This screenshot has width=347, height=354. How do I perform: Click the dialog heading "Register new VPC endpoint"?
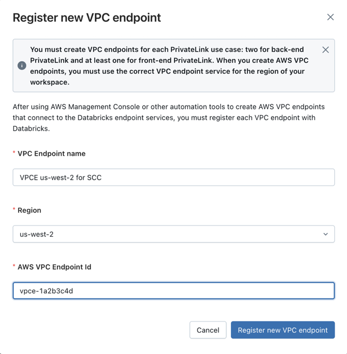click(87, 18)
